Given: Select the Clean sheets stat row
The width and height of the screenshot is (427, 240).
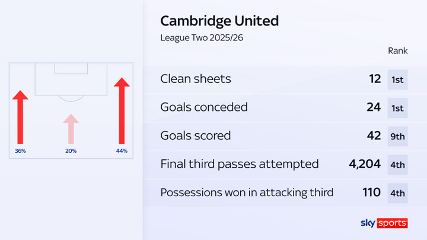Looking at the screenshot, I should click(x=285, y=79).
